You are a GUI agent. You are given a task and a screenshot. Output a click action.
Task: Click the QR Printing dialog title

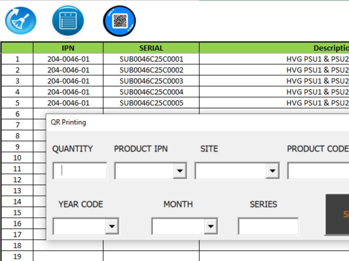point(68,122)
